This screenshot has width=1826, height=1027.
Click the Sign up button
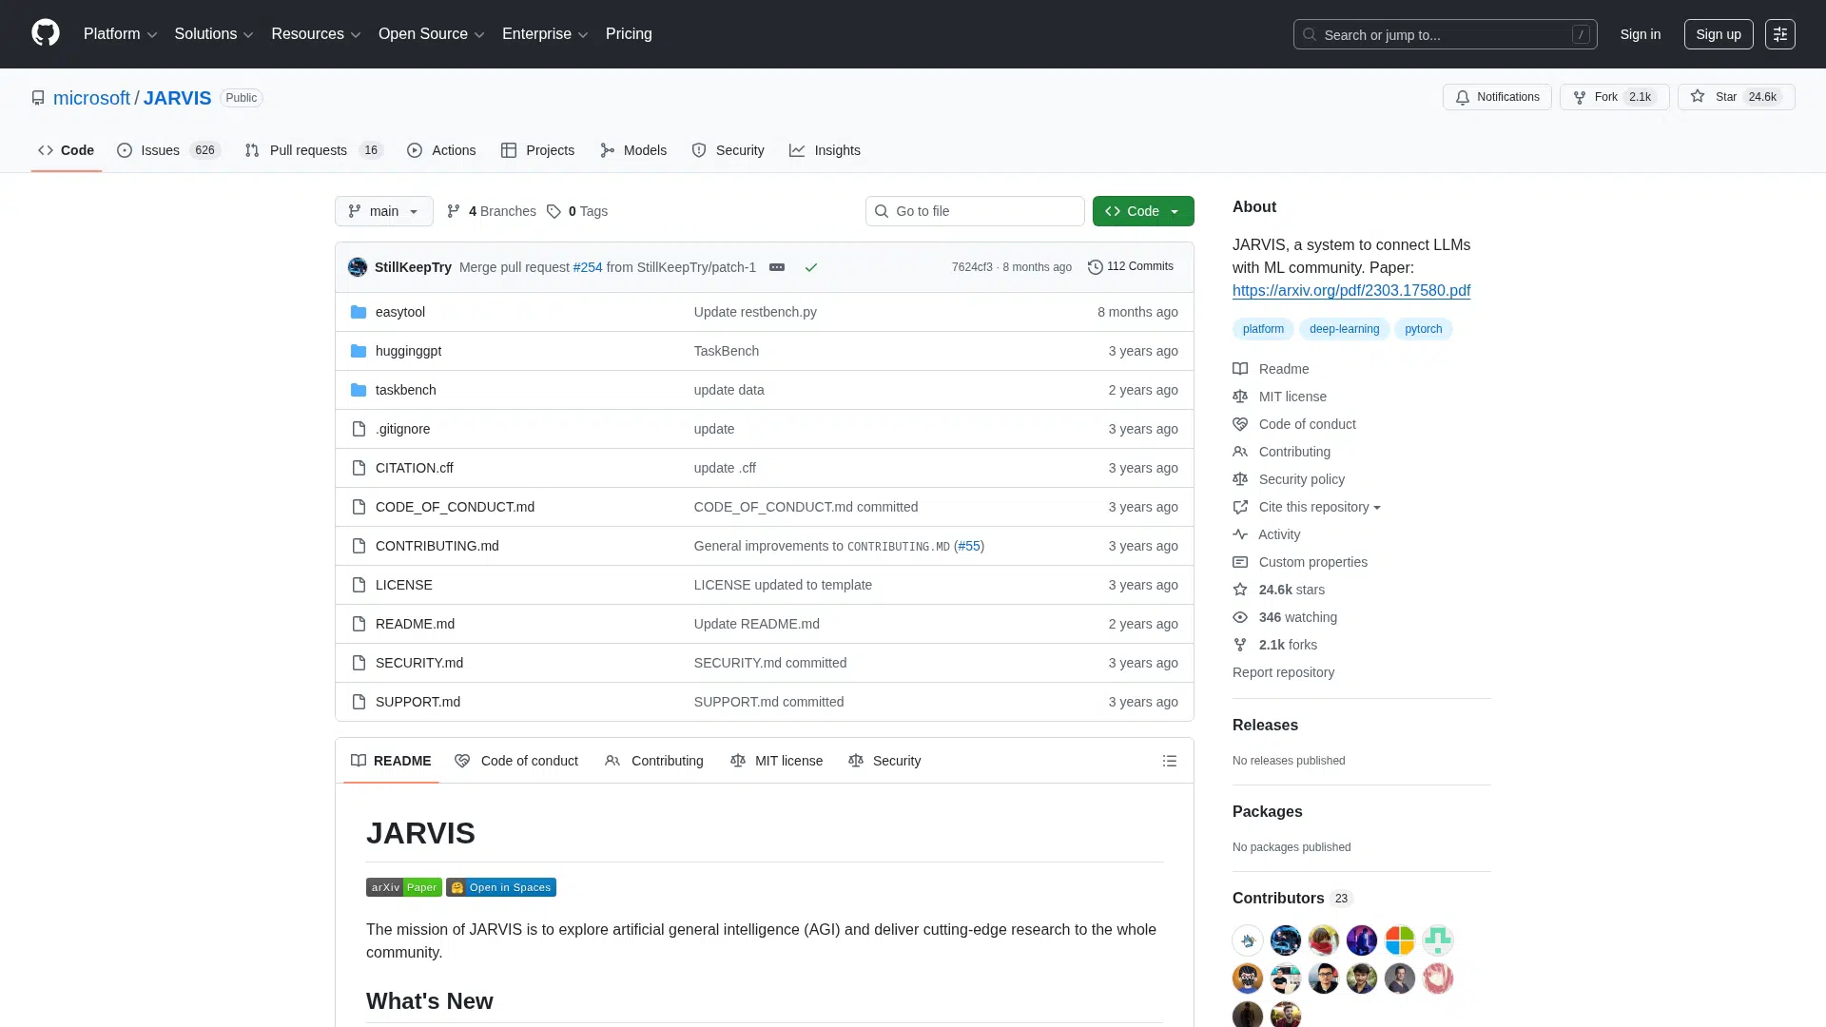(x=1718, y=34)
